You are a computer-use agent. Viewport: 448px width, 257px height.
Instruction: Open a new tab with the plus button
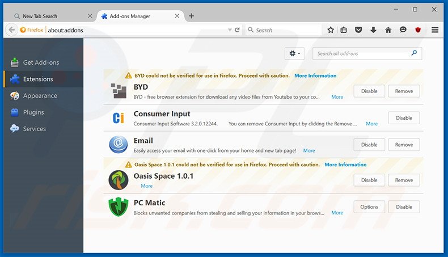pyautogui.click(x=191, y=16)
